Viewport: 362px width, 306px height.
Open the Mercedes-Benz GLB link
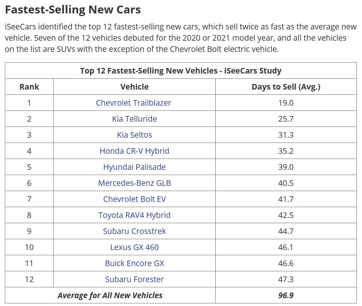pyautogui.click(x=134, y=183)
